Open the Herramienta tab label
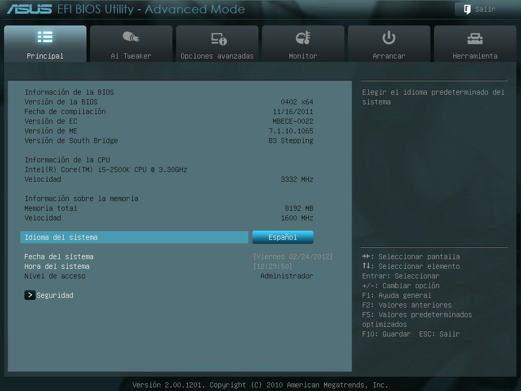 pos(475,56)
